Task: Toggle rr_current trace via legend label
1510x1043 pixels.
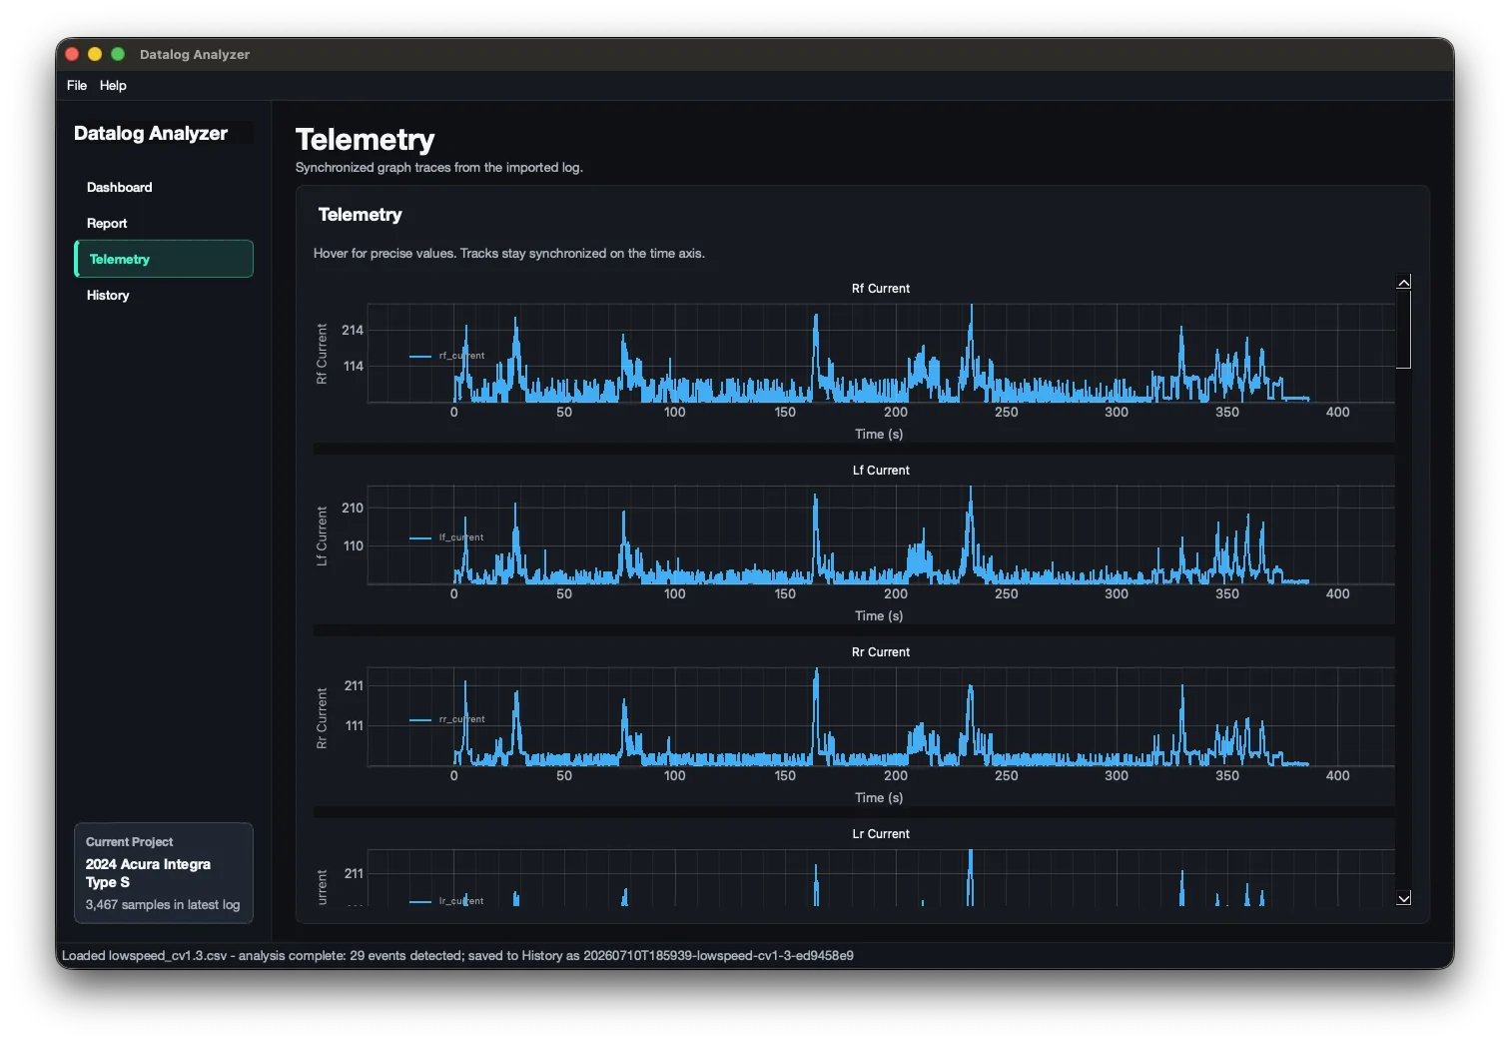Action: 461,719
